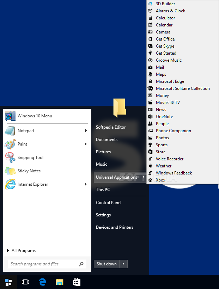219x289 pixels.
Task: Open the Money chart icon
Action: point(150,95)
